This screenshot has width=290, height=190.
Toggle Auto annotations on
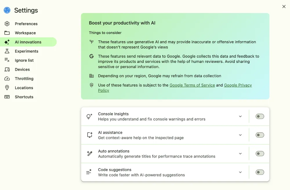(x=260, y=154)
